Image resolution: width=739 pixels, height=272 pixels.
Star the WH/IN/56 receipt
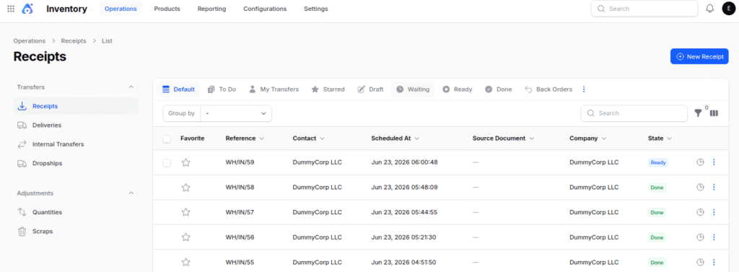coord(185,237)
